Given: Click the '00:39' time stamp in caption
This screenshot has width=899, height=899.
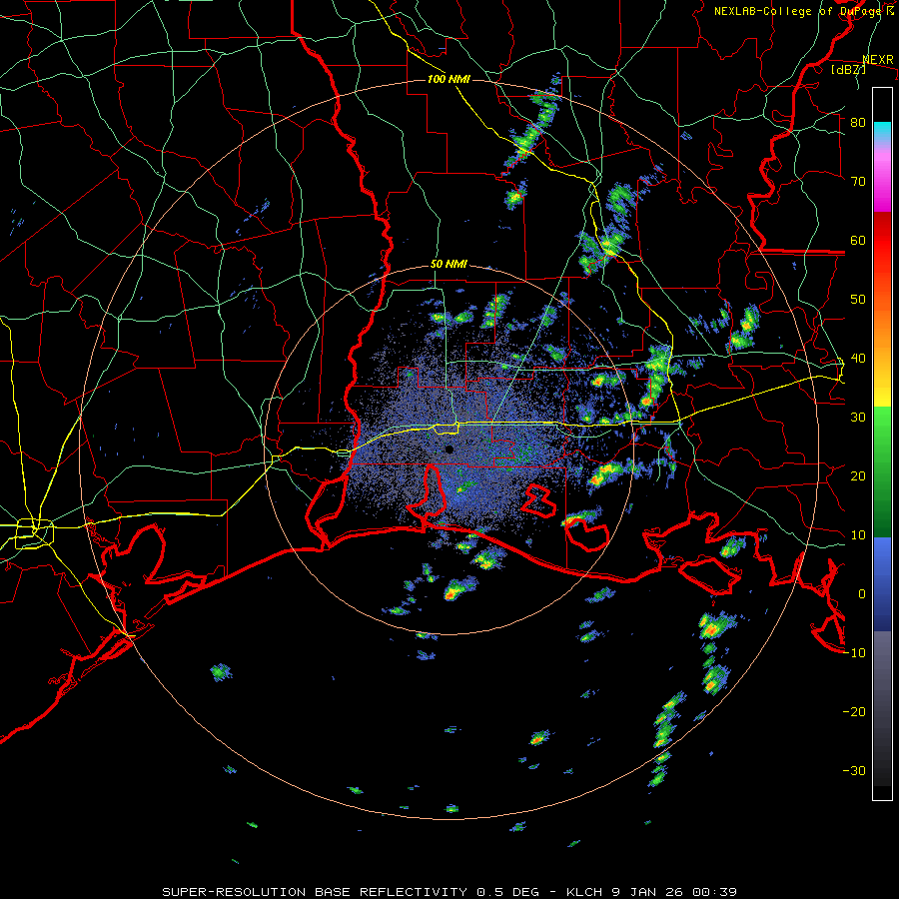Looking at the screenshot, I should pos(717,892).
